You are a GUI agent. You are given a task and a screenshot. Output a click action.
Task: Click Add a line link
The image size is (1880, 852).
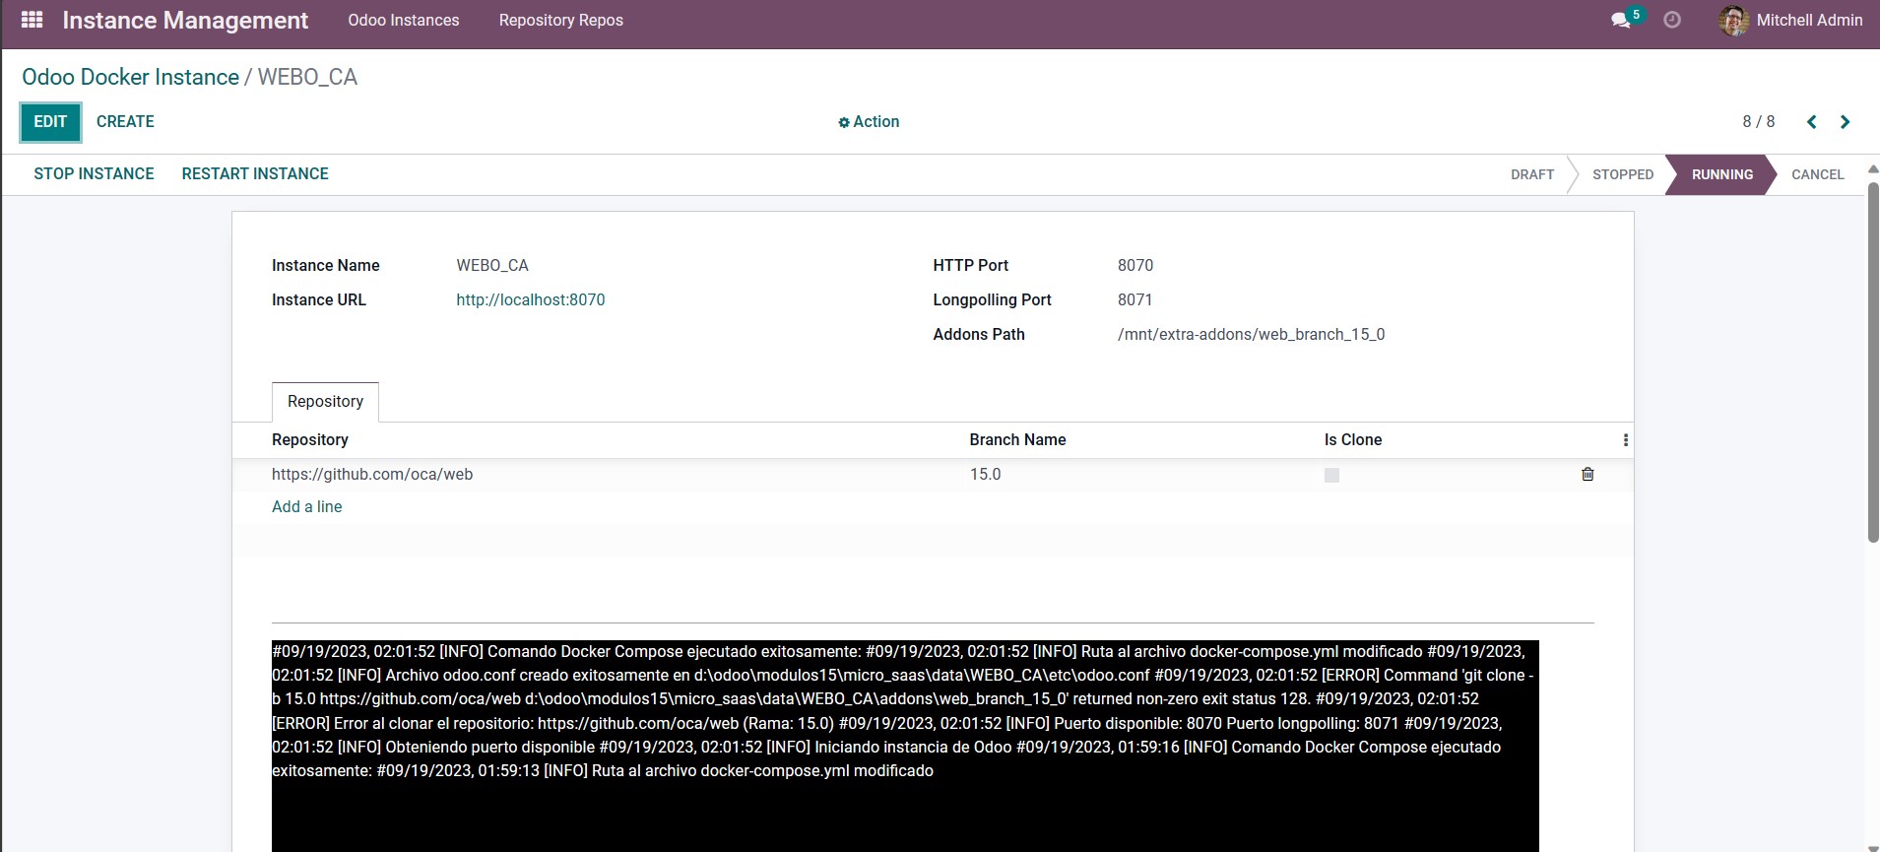(x=307, y=507)
